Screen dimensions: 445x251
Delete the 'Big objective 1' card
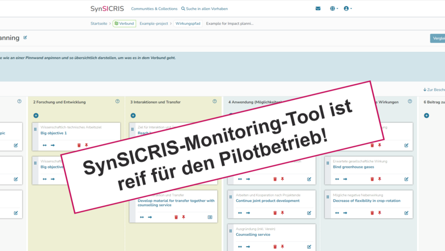[79, 145]
